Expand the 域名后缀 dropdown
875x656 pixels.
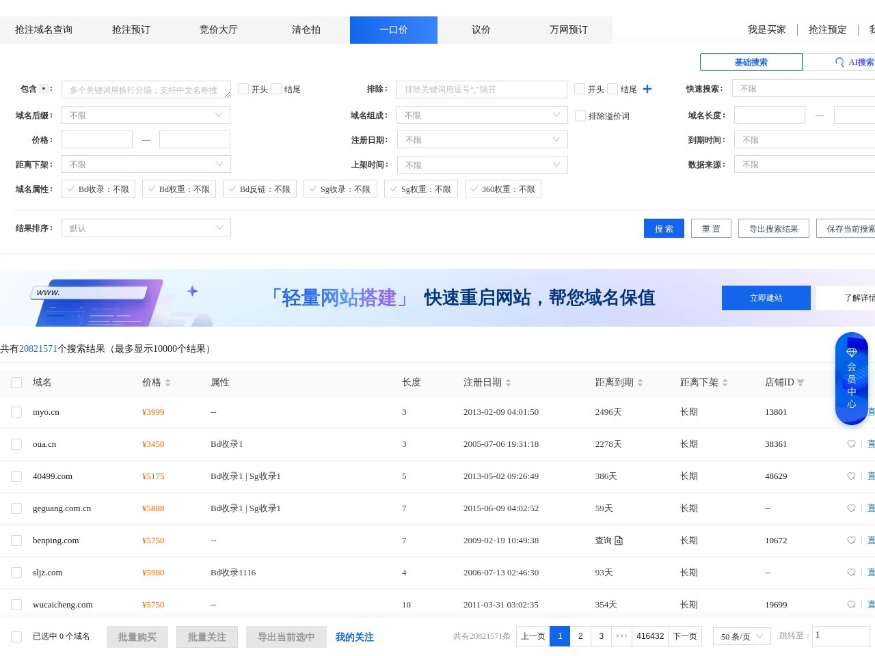point(146,115)
